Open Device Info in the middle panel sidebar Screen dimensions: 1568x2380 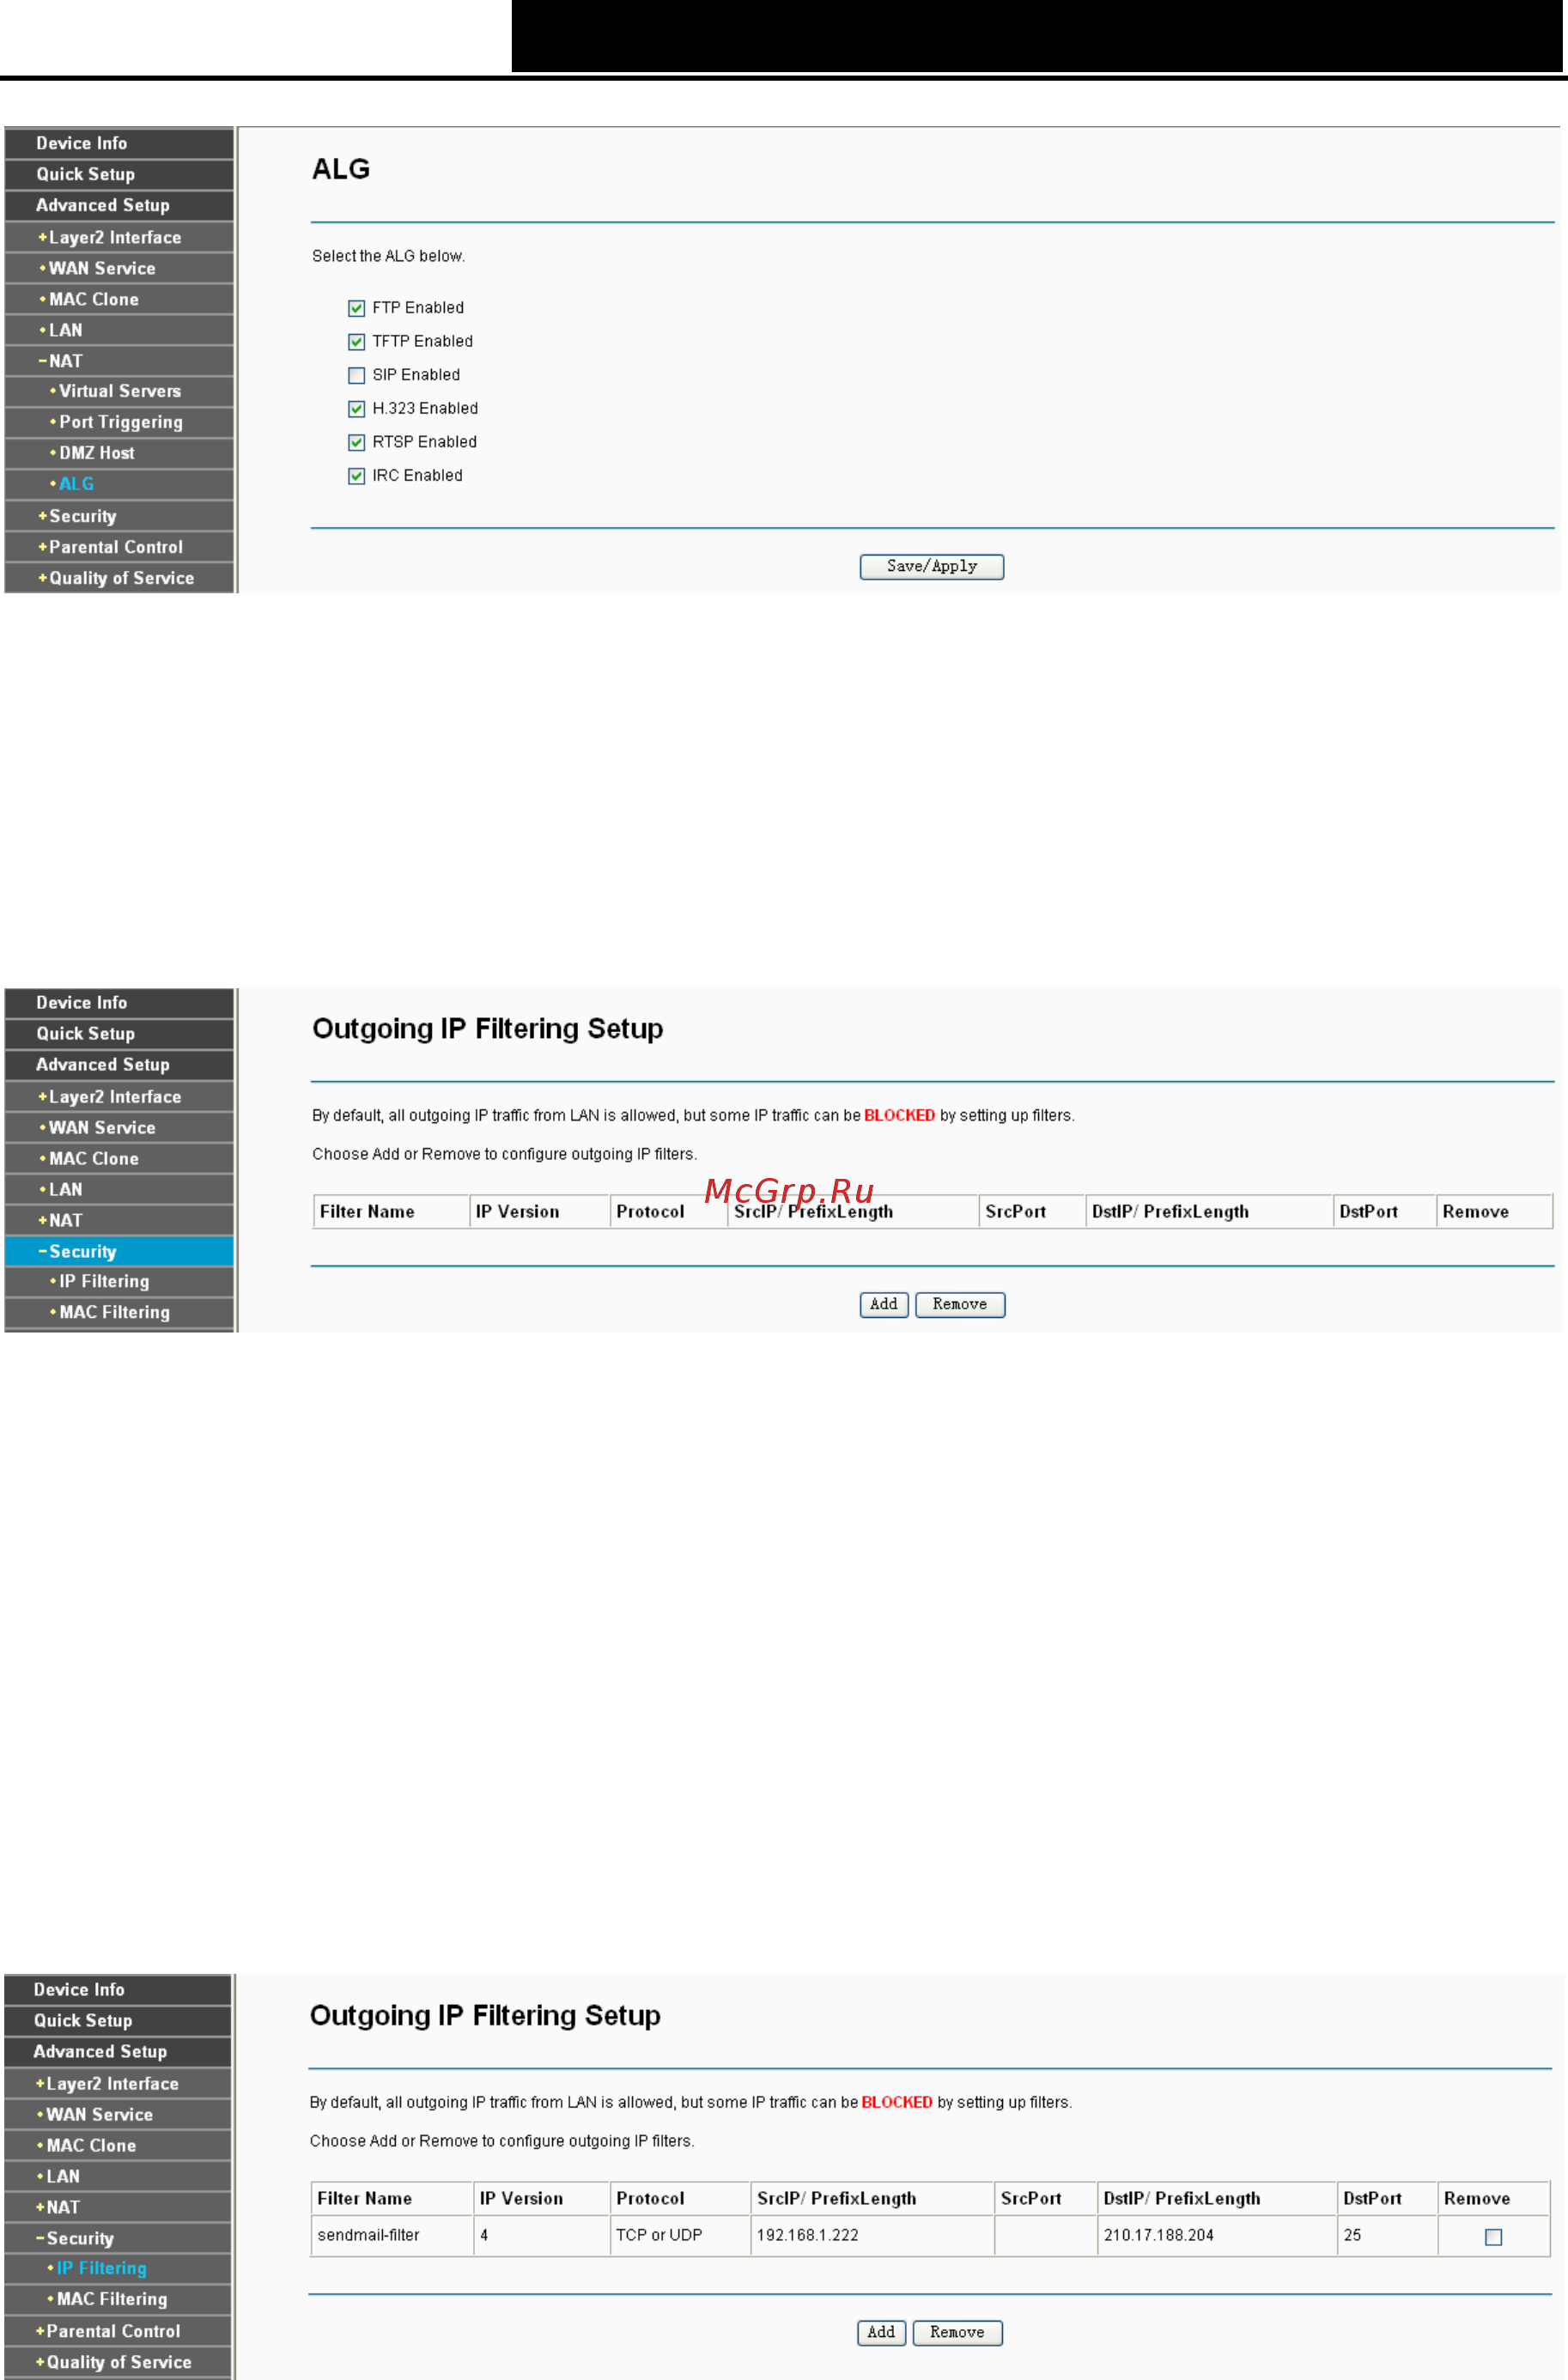[119, 1002]
